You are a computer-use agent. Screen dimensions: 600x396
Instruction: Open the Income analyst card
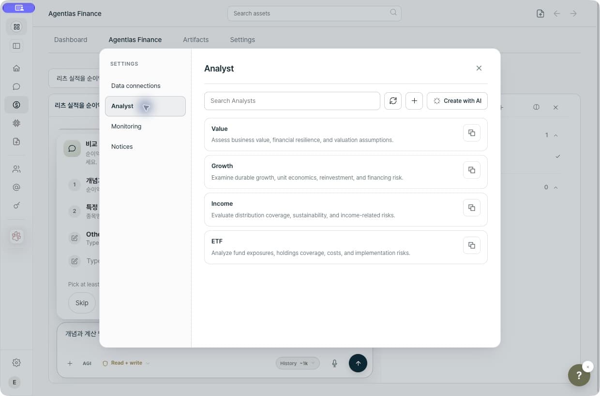point(345,210)
